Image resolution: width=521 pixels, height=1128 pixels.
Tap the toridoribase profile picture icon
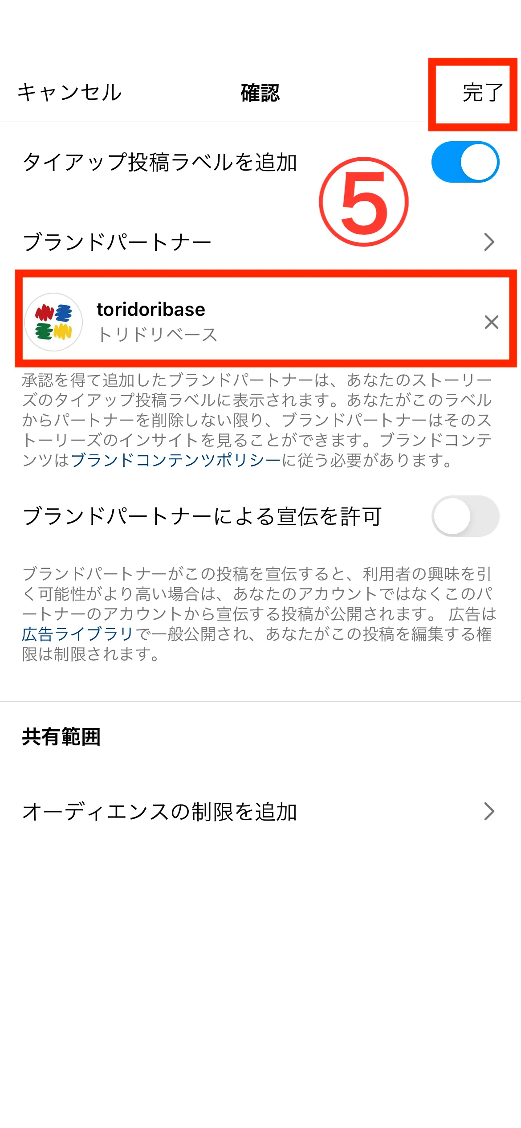coord(54,322)
